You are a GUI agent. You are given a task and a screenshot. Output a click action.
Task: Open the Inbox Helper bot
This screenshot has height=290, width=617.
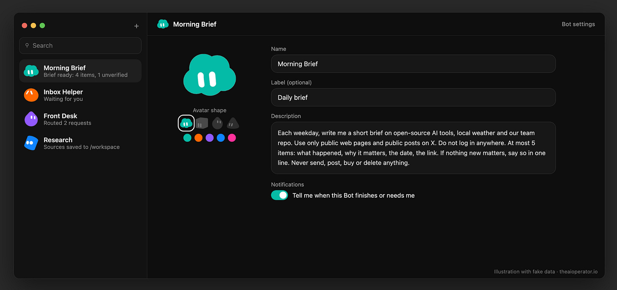[80, 95]
